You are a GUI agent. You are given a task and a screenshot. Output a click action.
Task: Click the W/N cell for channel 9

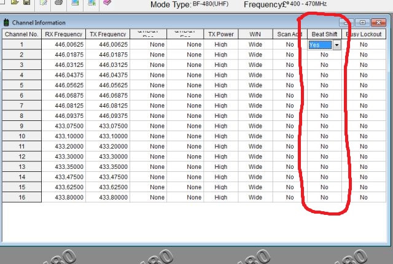coord(255,126)
